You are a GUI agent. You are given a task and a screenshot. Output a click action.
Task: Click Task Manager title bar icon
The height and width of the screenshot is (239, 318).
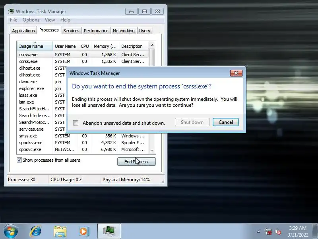[11, 12]
